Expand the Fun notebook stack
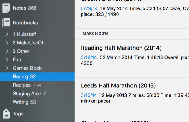The width and height of the screenshot is (189, 122). (x=7, y=60)
